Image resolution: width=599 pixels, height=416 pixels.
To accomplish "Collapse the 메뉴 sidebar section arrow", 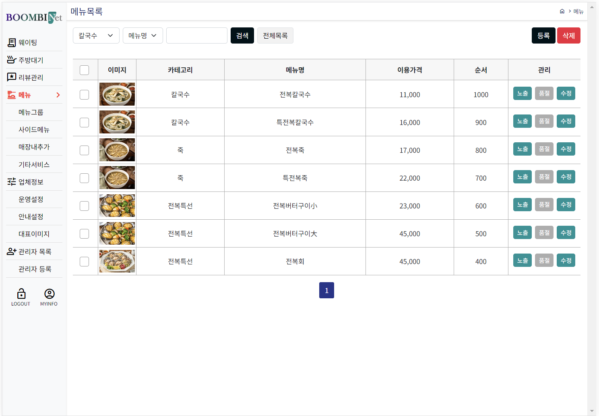I will click(58, 95).
